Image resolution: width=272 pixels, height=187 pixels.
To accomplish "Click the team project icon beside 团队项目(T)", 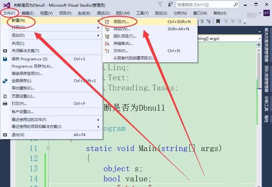I will [108, 36].
